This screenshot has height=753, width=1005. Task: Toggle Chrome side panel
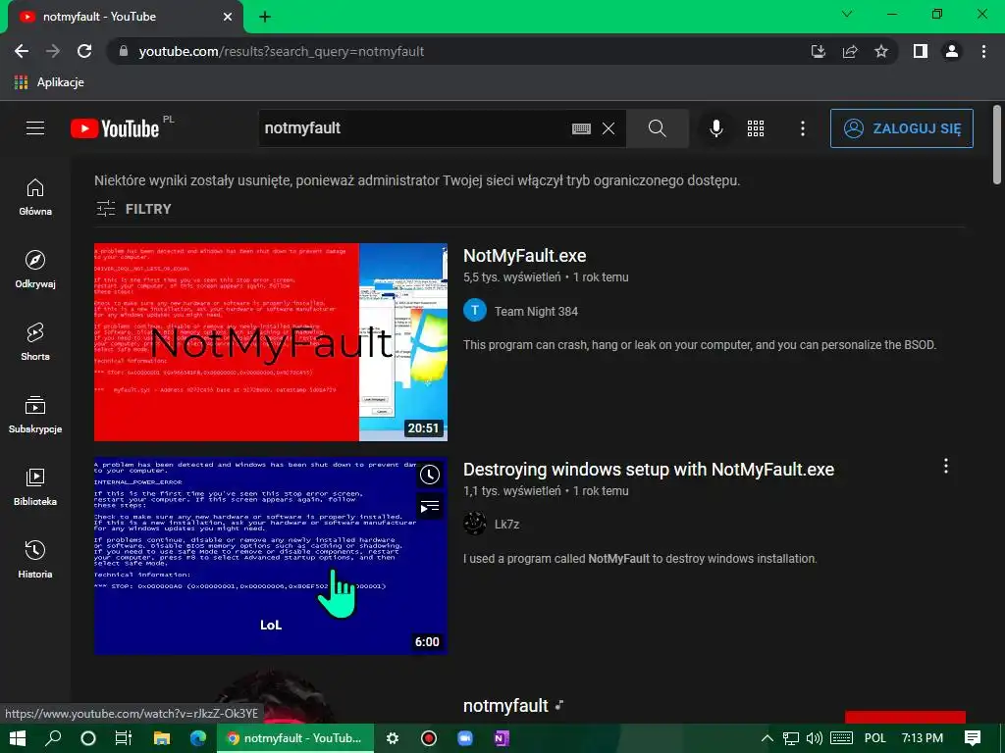coord(921,51)
